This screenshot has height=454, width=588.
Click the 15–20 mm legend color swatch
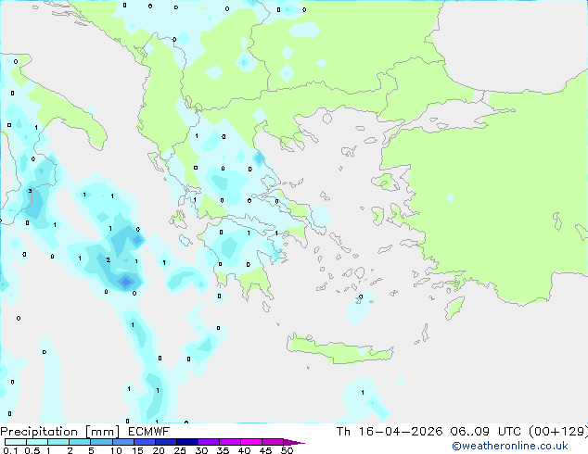pos(145,442)
